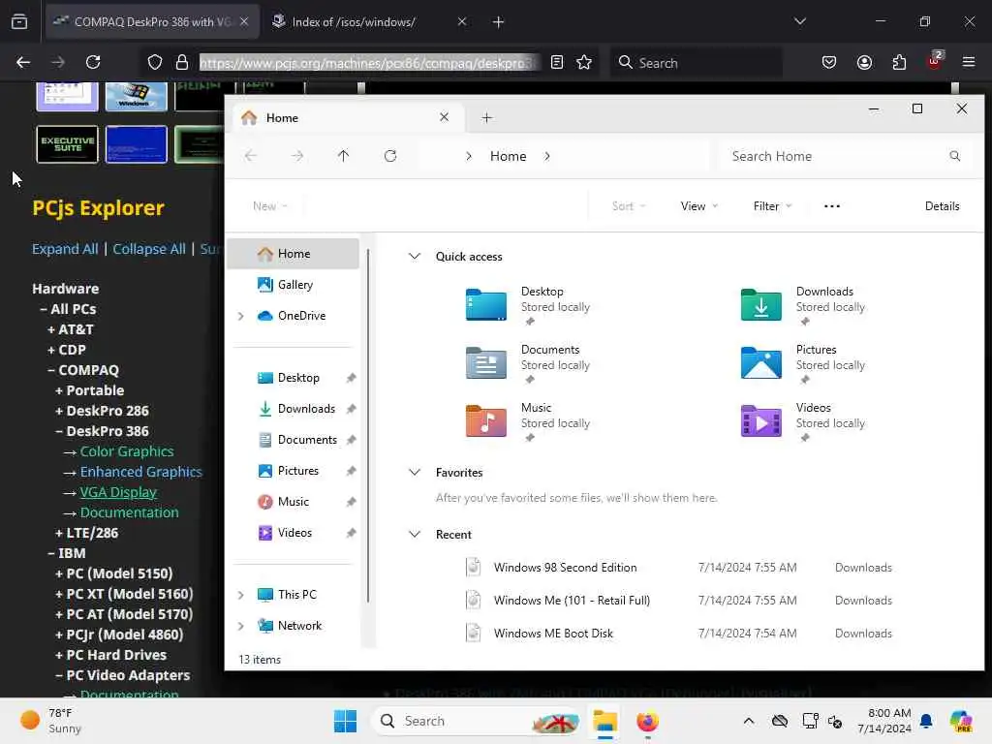Image resolution: width=992 pixels, height=744 pixels.
Task: Click the tracking protection shield icon
Action: (154, 62)
